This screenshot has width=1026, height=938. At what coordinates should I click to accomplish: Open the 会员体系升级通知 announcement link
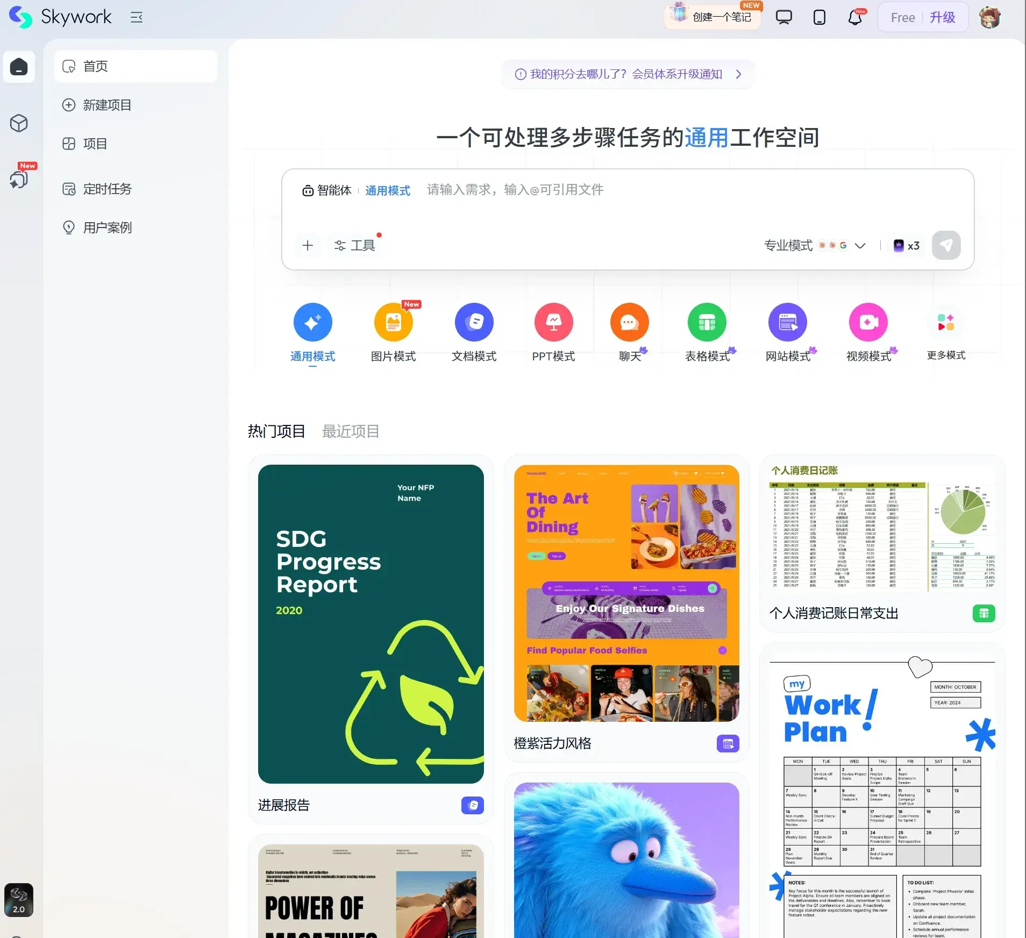tap(628, 74)
